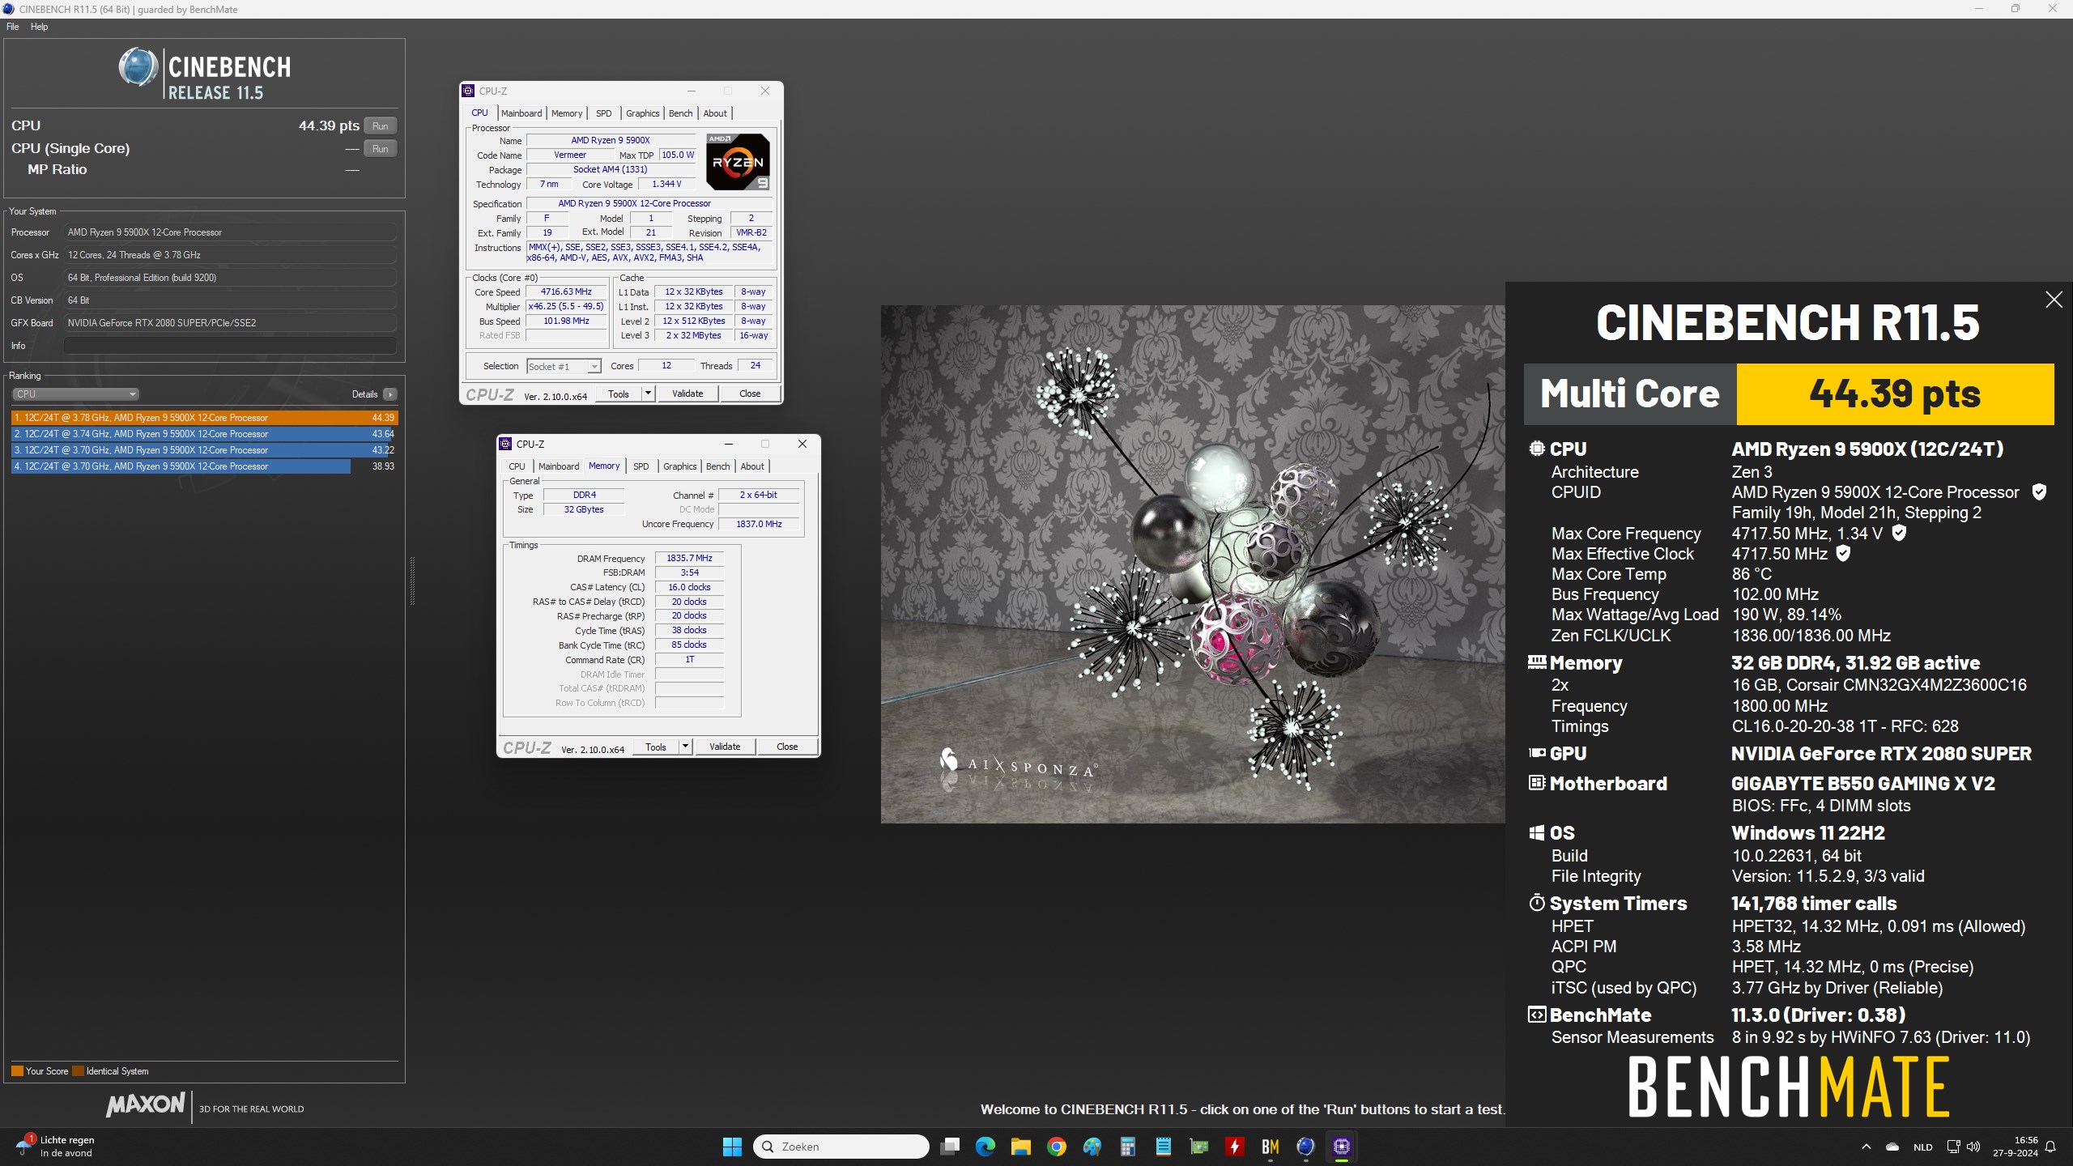Click the orange Your Score legend swatch
This screenshot has width=2073, height=1166.
(17, 1071)
